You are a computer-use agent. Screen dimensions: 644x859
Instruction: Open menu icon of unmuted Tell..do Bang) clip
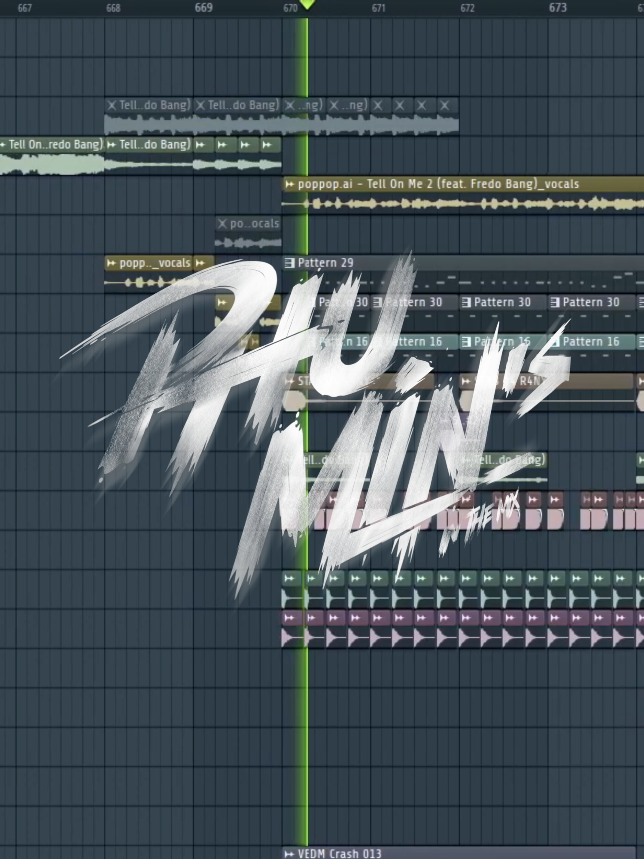112,145
